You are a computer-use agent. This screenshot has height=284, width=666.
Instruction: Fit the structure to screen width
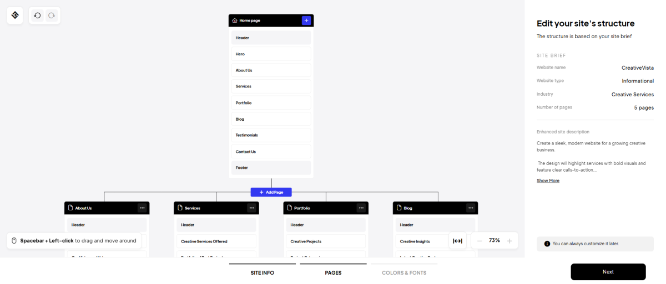pyautogui.click(x=457, y=241)
